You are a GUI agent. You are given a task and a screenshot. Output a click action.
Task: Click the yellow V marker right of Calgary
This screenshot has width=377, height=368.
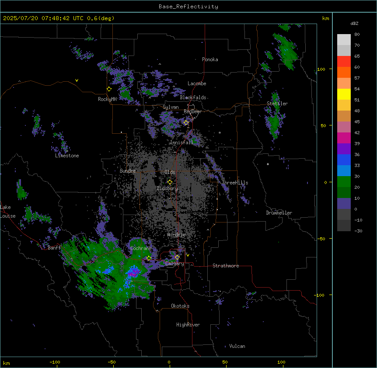pos(188,255)
